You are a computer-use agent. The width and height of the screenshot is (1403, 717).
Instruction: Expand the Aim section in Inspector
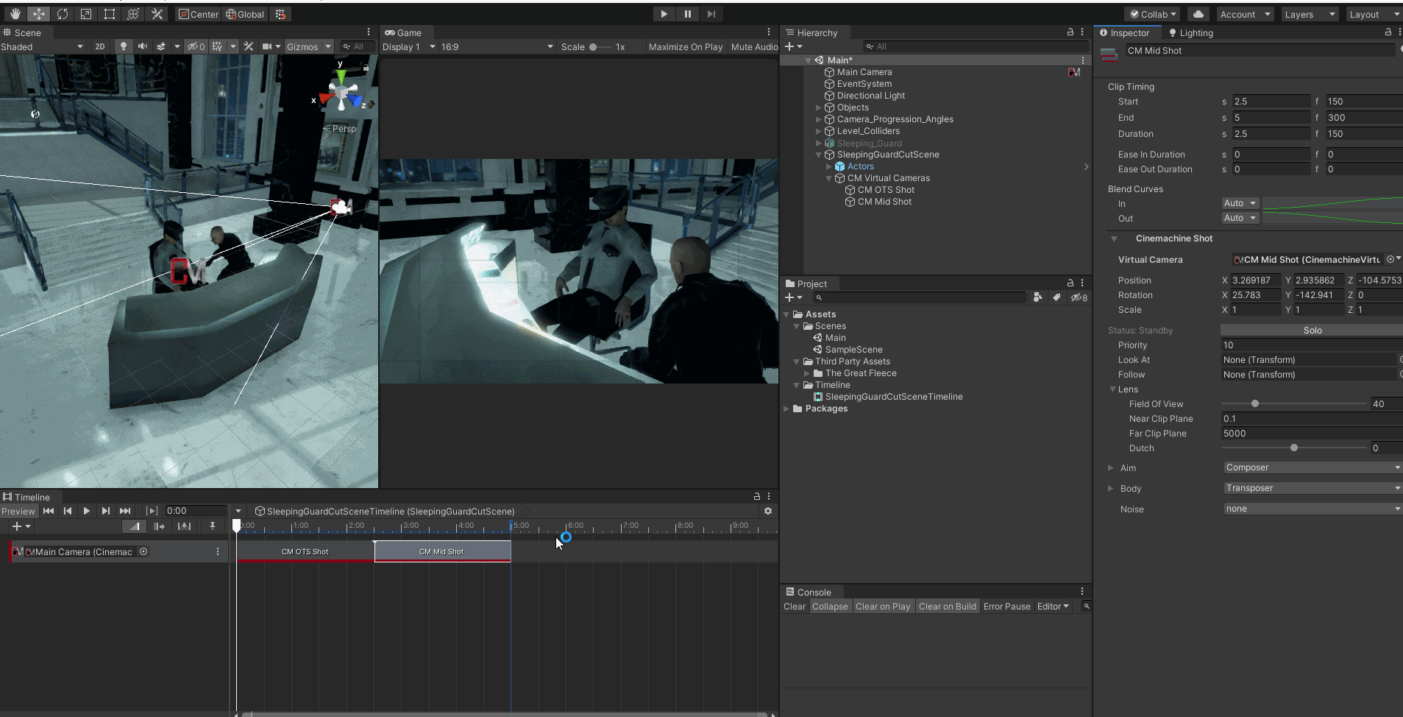click(x=1111, y=468)
